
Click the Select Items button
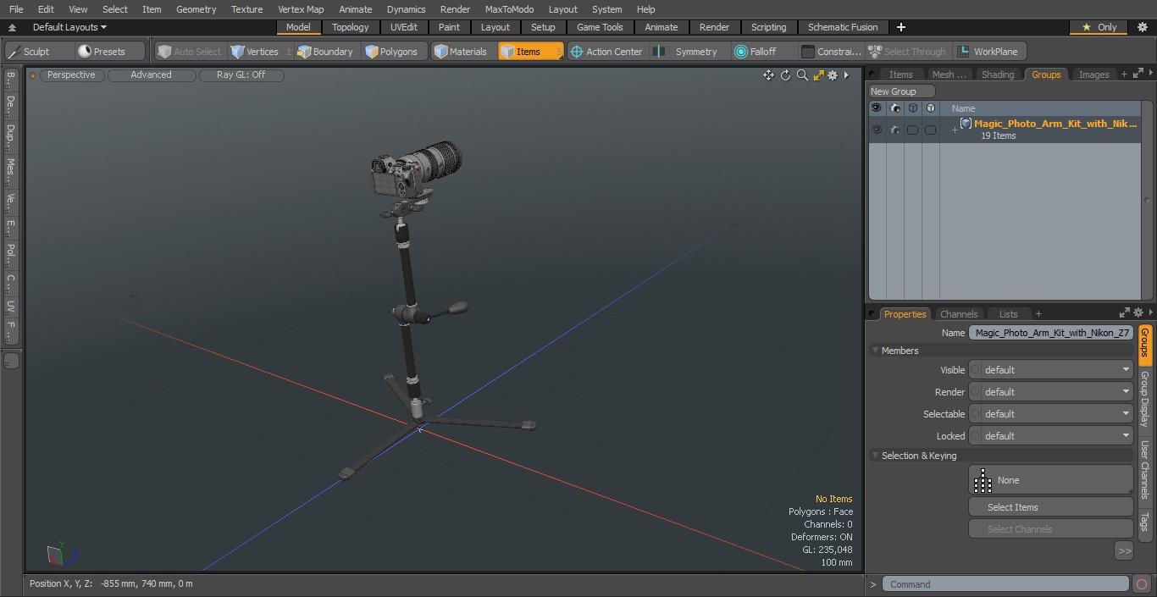pos(1050,507)
